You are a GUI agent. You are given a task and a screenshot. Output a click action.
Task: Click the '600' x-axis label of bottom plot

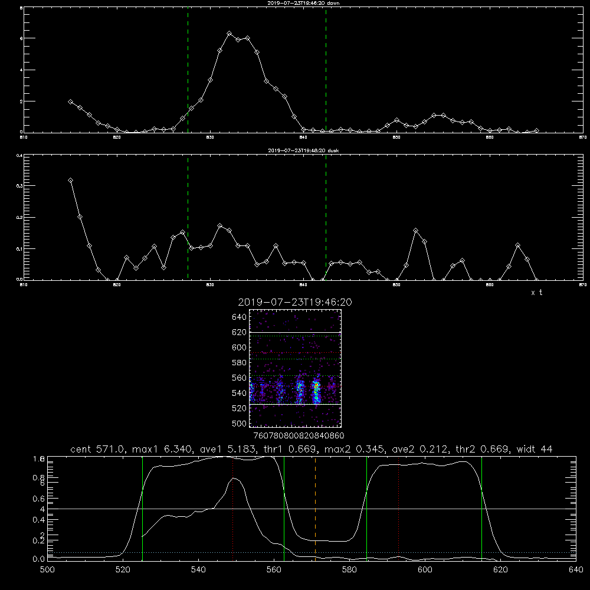[425, 570]
